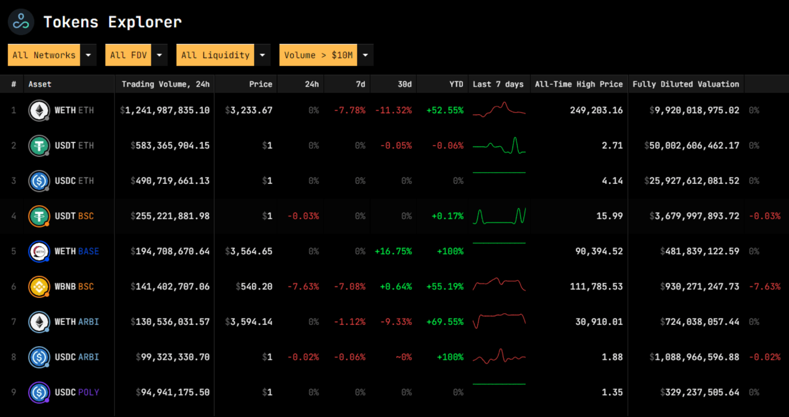
Task: Click the WETH BASE token icon
Action: click(x=39, y=251)
